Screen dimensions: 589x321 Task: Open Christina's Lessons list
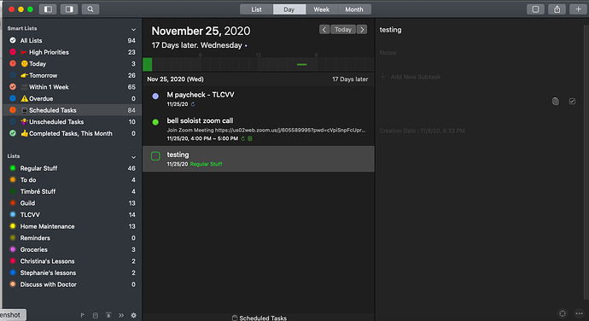[x=72, y=261]
